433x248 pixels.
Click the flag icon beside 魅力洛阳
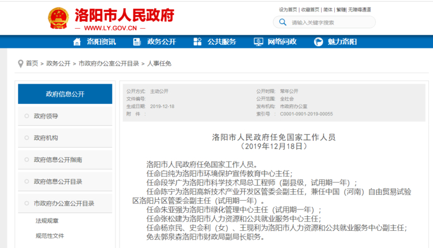tap(318, 42)
